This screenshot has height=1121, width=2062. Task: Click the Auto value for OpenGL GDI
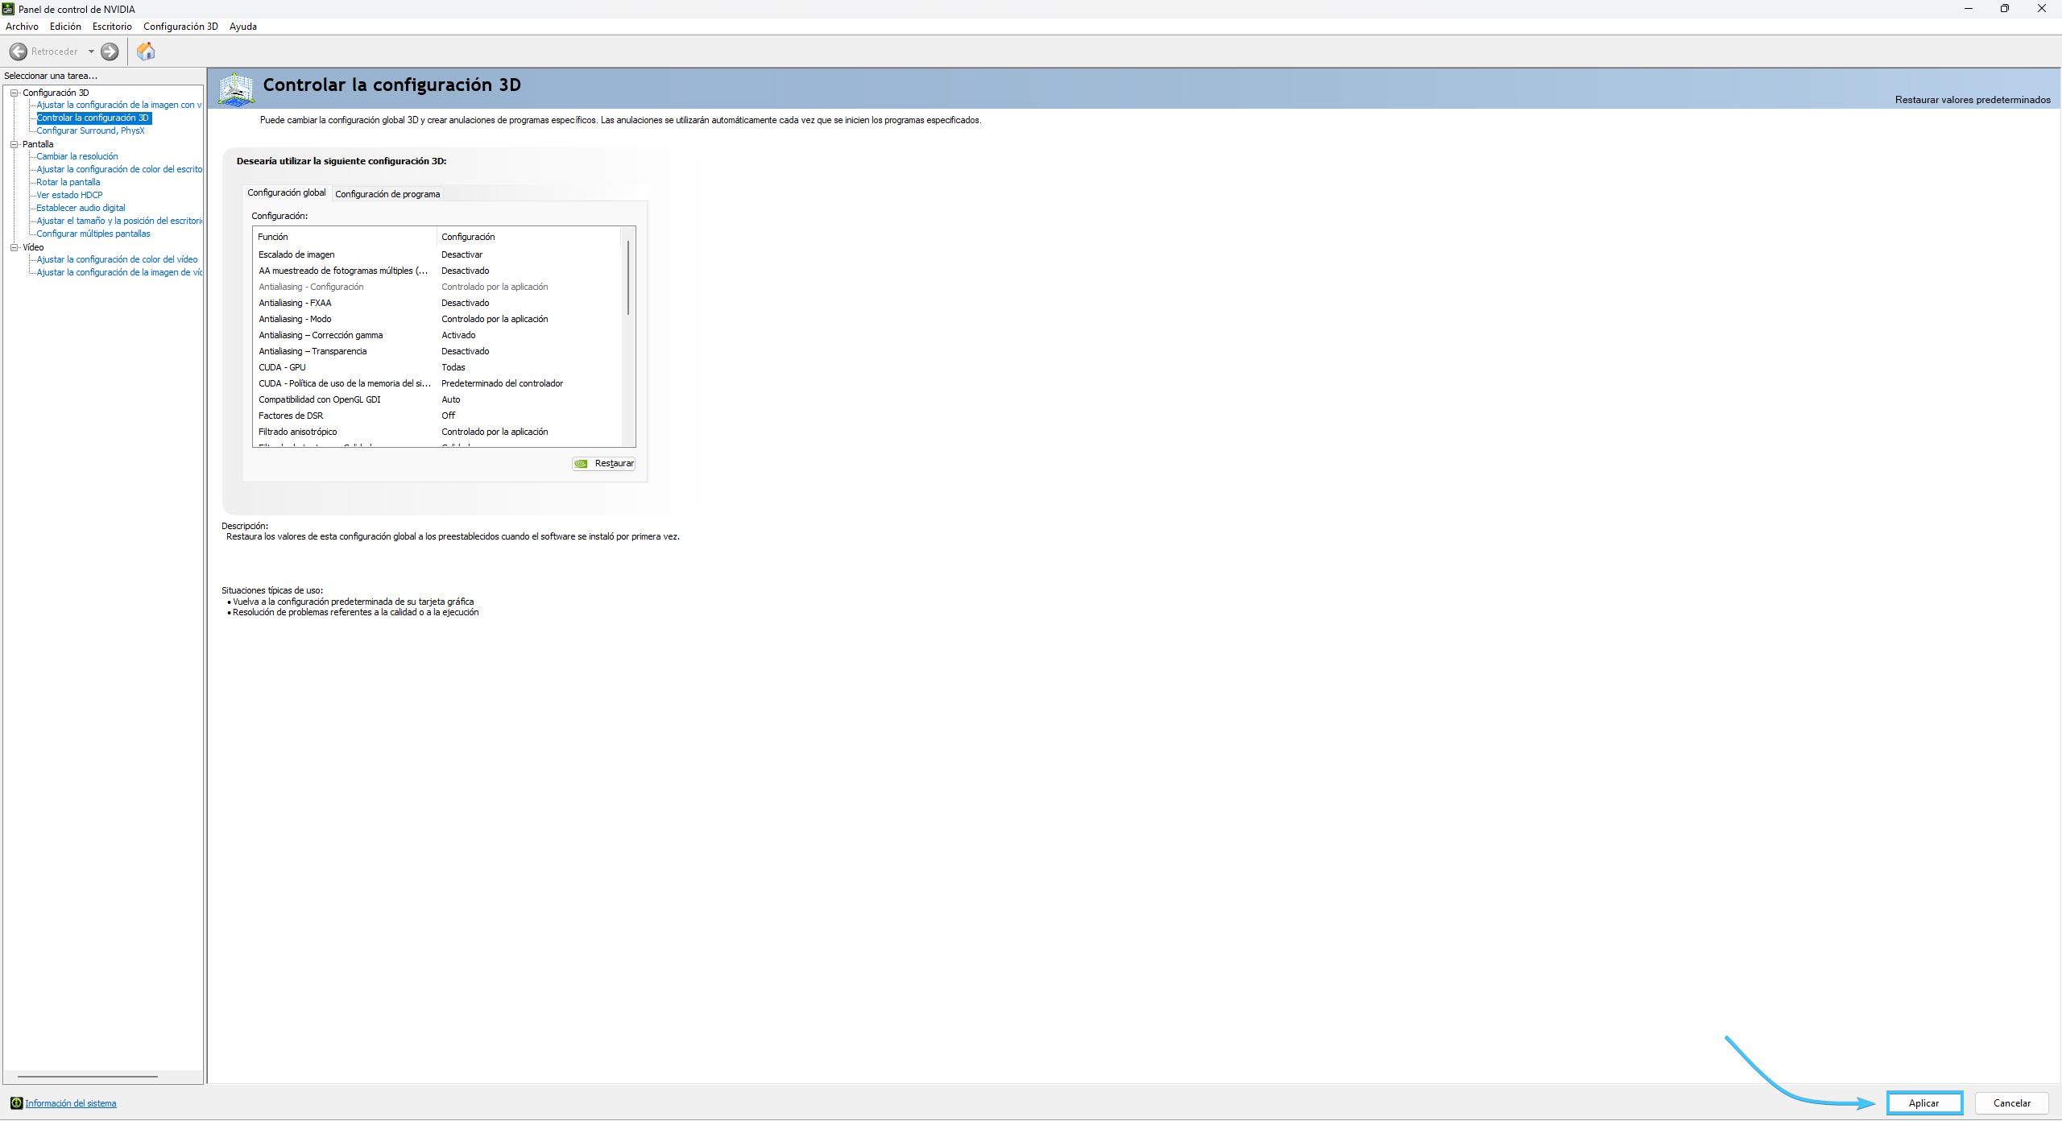[451, 399]
